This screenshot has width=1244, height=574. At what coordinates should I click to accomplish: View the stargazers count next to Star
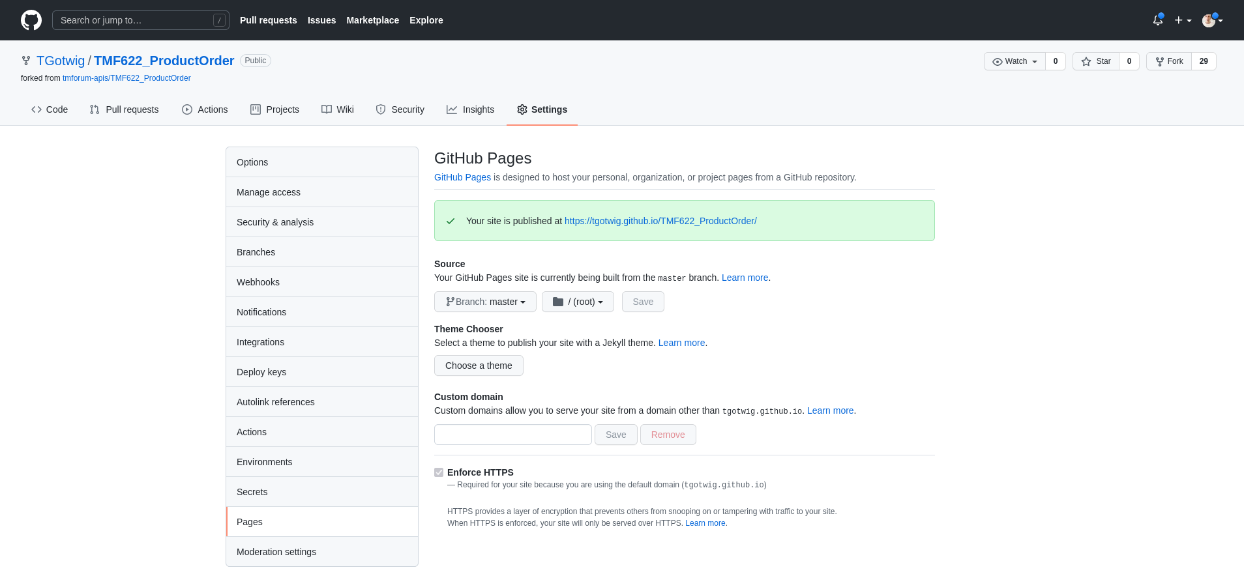click(x=1129, y=61)
